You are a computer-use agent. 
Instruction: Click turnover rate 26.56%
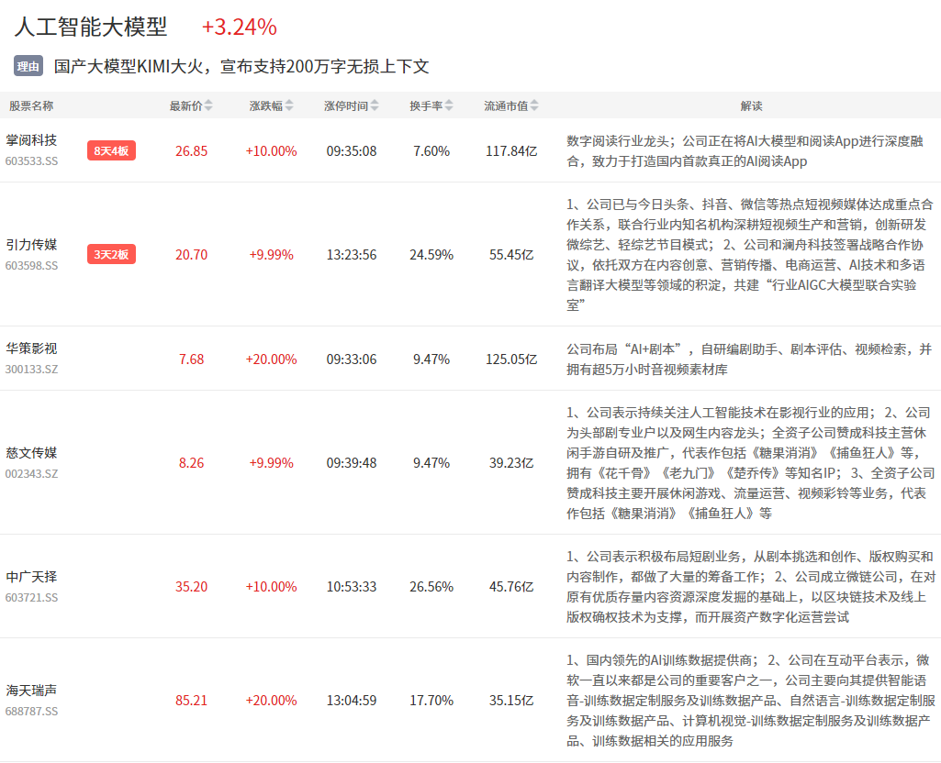(x=431, y=587)
